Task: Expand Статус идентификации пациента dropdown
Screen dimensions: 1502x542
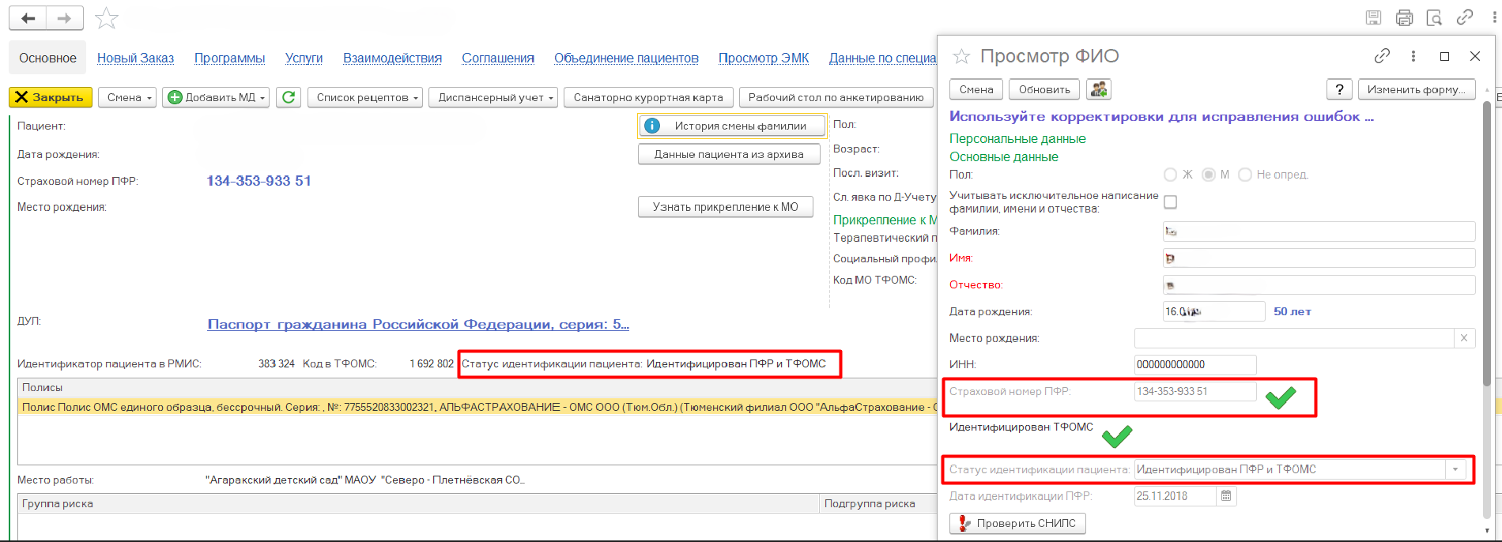Action: (x=1455, y=469)
